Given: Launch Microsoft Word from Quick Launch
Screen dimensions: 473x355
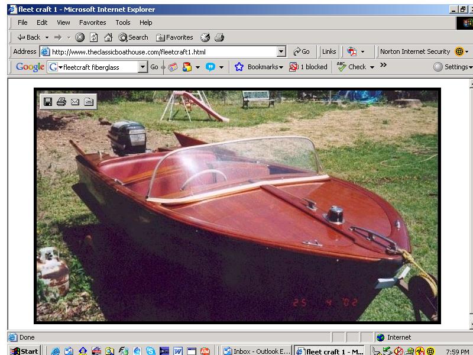Looking at the screenshot, I should [x=178, y=351].
